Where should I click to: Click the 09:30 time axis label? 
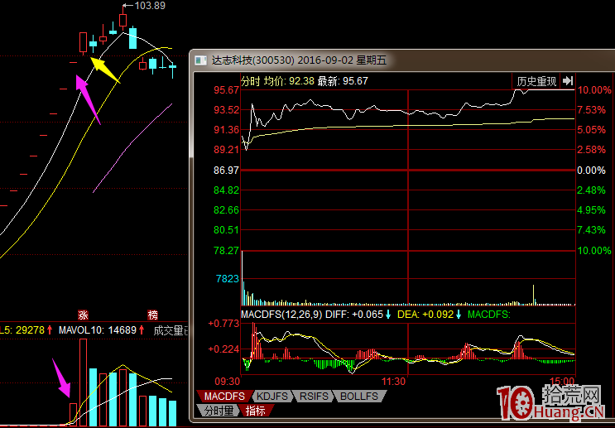pyautogui.click(x=227, y=382)
